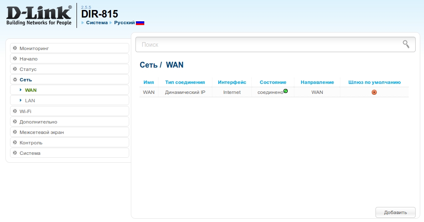Open the LAN submenu item
This screenshot has width=424, height=222.
(30, 101)
